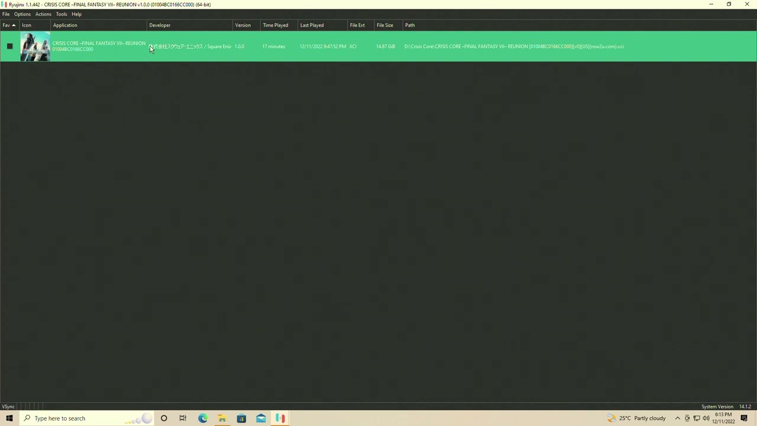Open Cortana circle icon on taskbar
757x426 pixels.
[164, 418]
